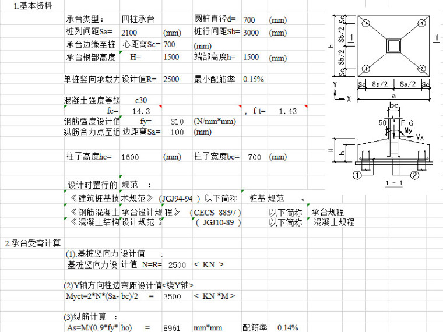Select the ft value 1.43 cell
This screenshot has height=332, width=443.
tap(287, 111)
